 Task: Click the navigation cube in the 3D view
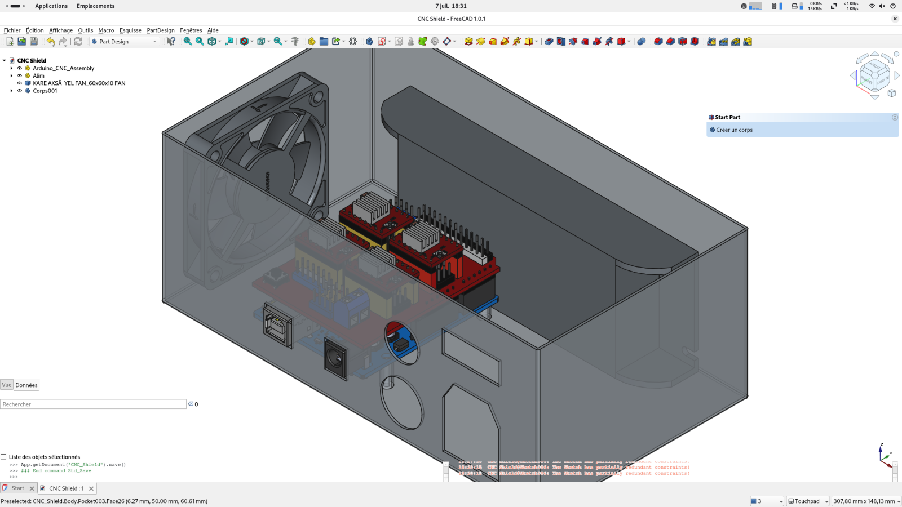(874, 75)
